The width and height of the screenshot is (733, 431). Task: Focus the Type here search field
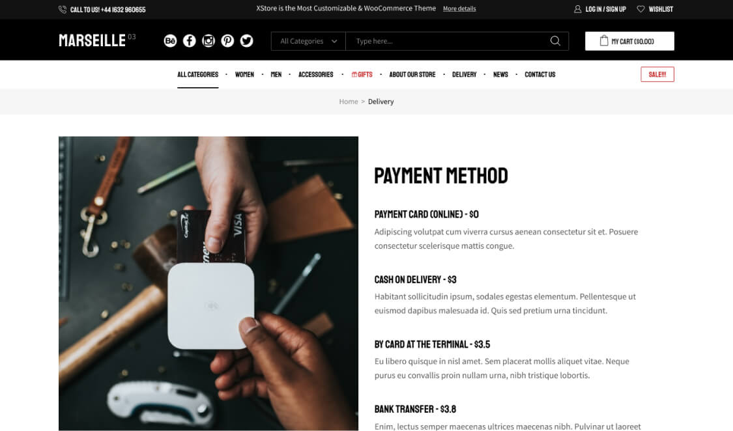click(x=448, y=41)
